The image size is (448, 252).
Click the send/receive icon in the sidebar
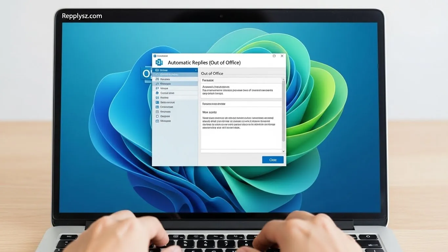157,102
